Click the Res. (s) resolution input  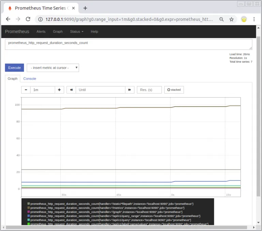point(149,90)
